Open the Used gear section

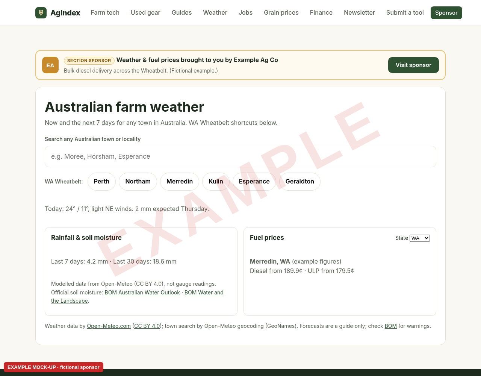pos(145,13)
